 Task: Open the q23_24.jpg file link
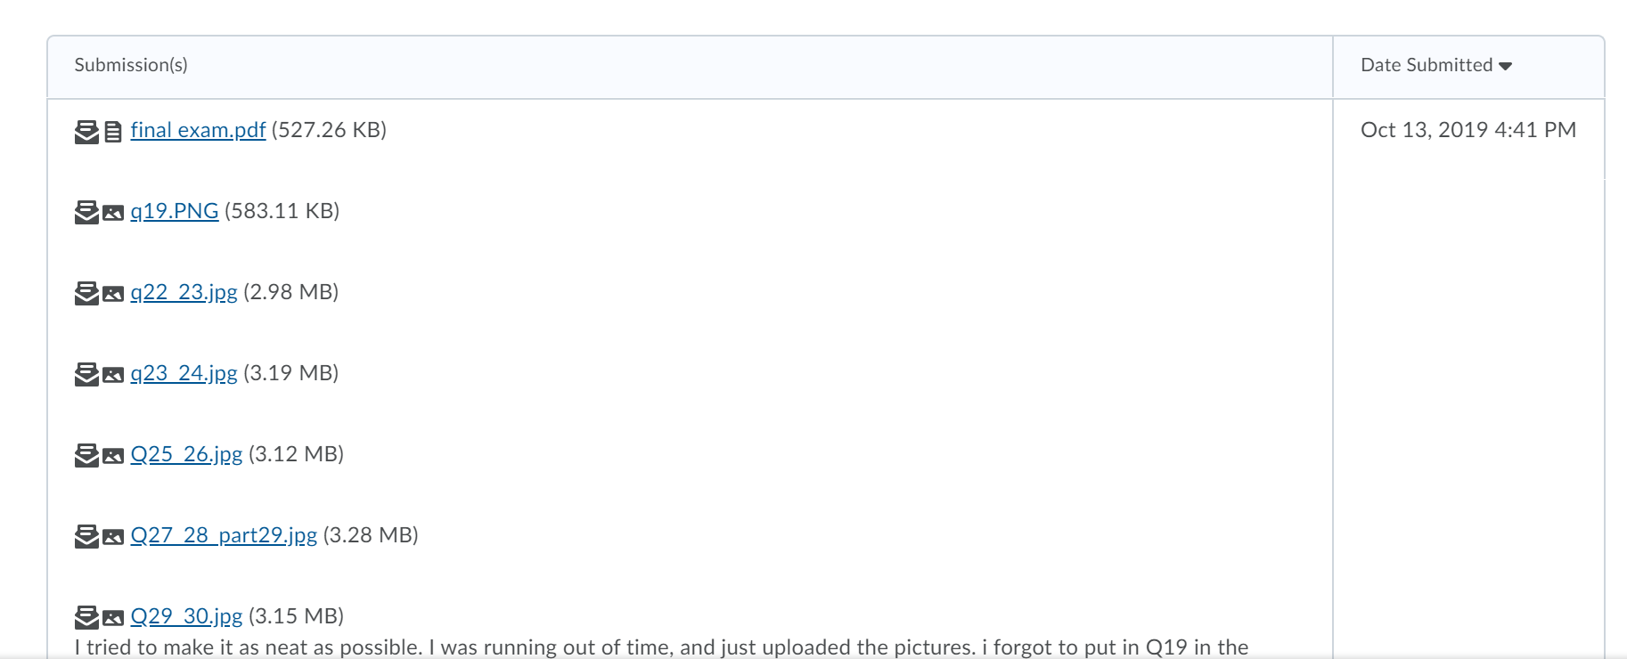184,373
